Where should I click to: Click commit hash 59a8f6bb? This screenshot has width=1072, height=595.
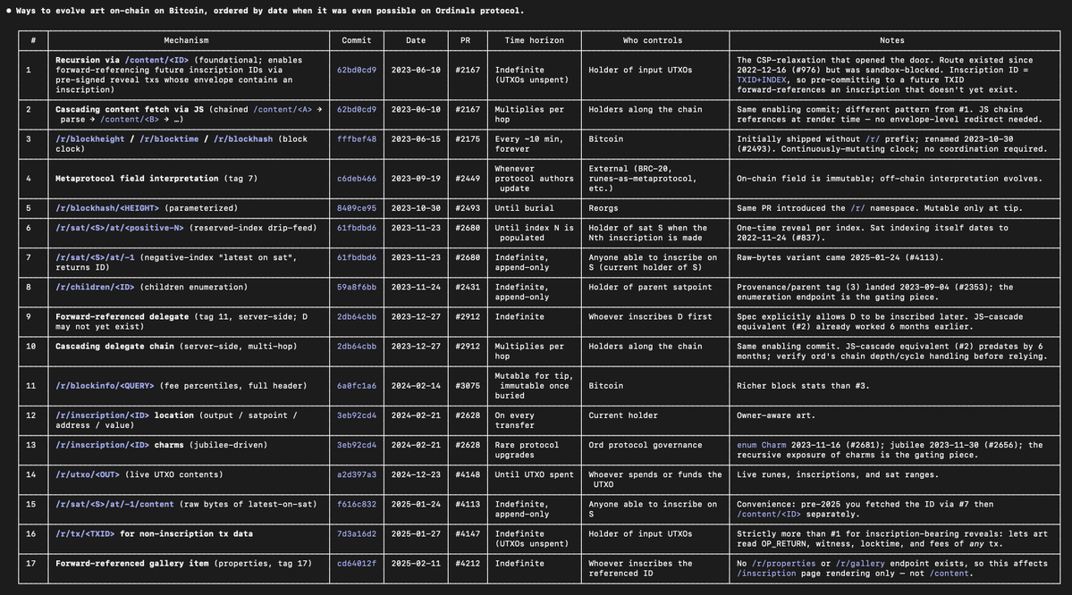356,287
